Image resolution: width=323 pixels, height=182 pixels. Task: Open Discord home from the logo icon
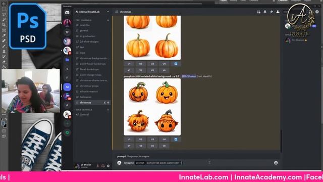[67, 12]
